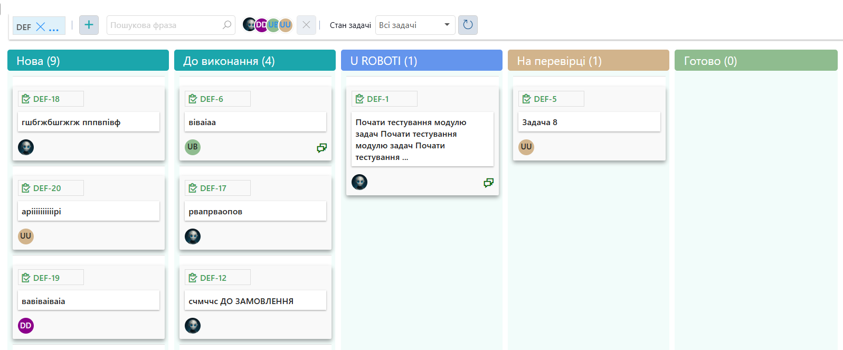Click assignee avatar on DEF-1 card

tap(359, 182)
